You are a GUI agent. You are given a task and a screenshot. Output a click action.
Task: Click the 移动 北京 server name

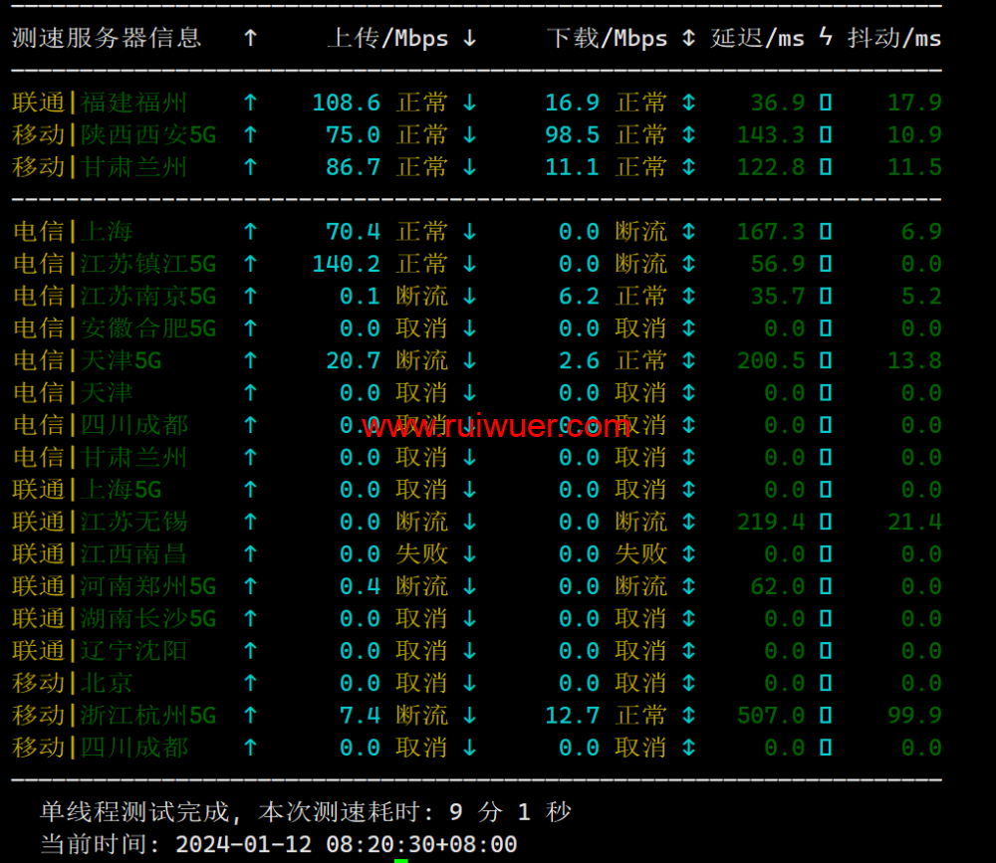point(106,683)
